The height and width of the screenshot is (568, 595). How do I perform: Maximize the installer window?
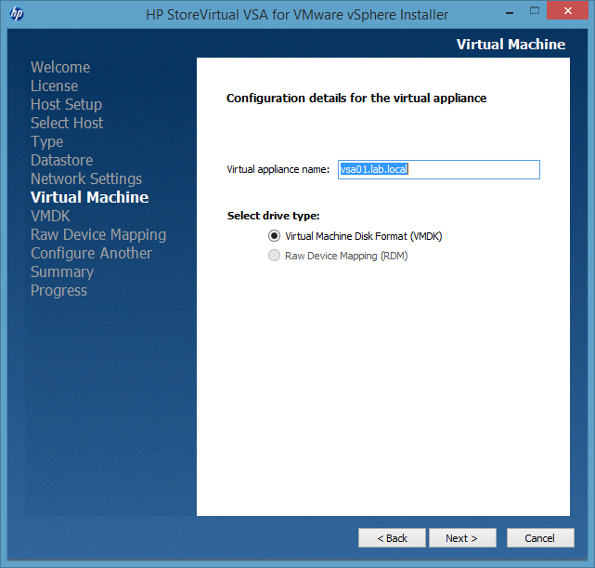[535, 10]
